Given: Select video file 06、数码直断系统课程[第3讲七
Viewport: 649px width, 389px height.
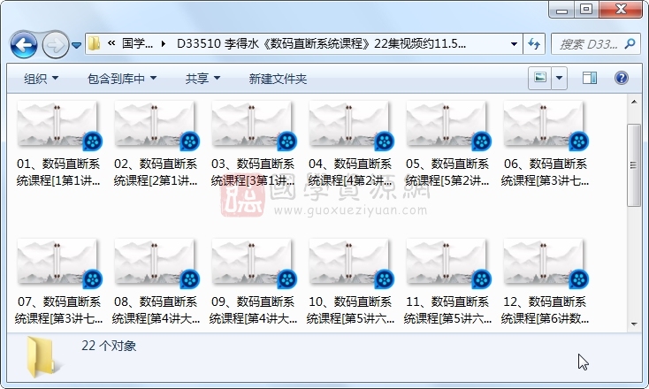Looking at the screenshot, I should (545, 143).
